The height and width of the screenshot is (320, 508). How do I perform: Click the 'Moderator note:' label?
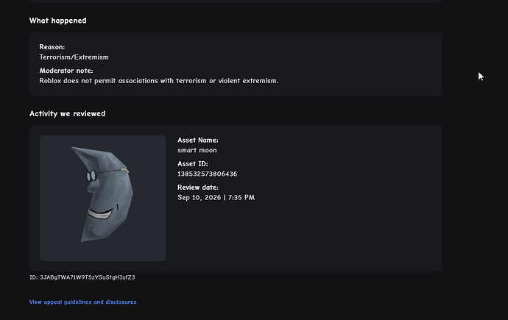66,71
